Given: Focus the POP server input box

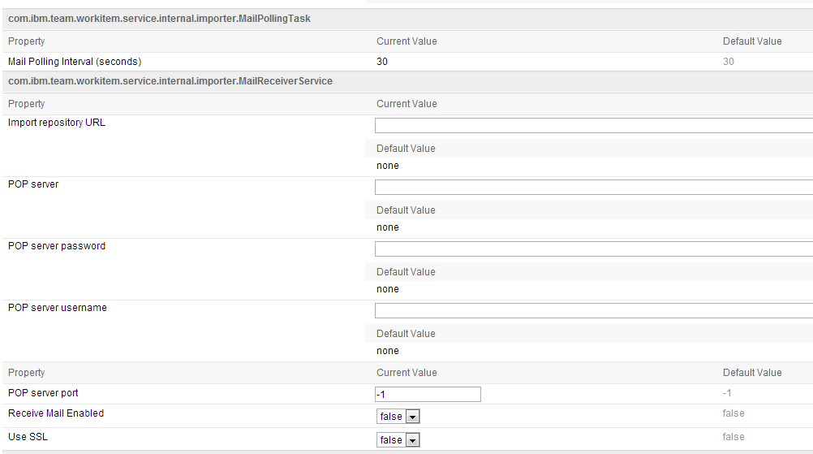Looking at the screenshot, I should pyautogui.click(x=594, y=188).
